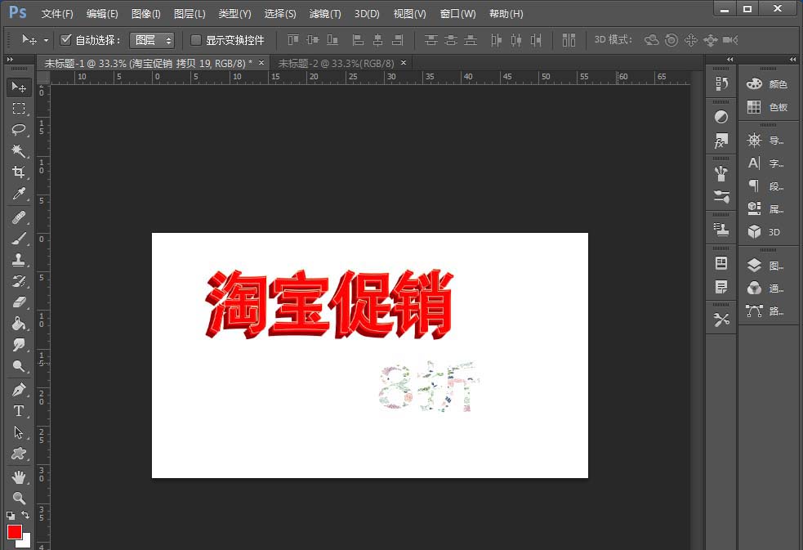
Task: Open the 图层 auto-select dropdown
Action: click(152, 40)
